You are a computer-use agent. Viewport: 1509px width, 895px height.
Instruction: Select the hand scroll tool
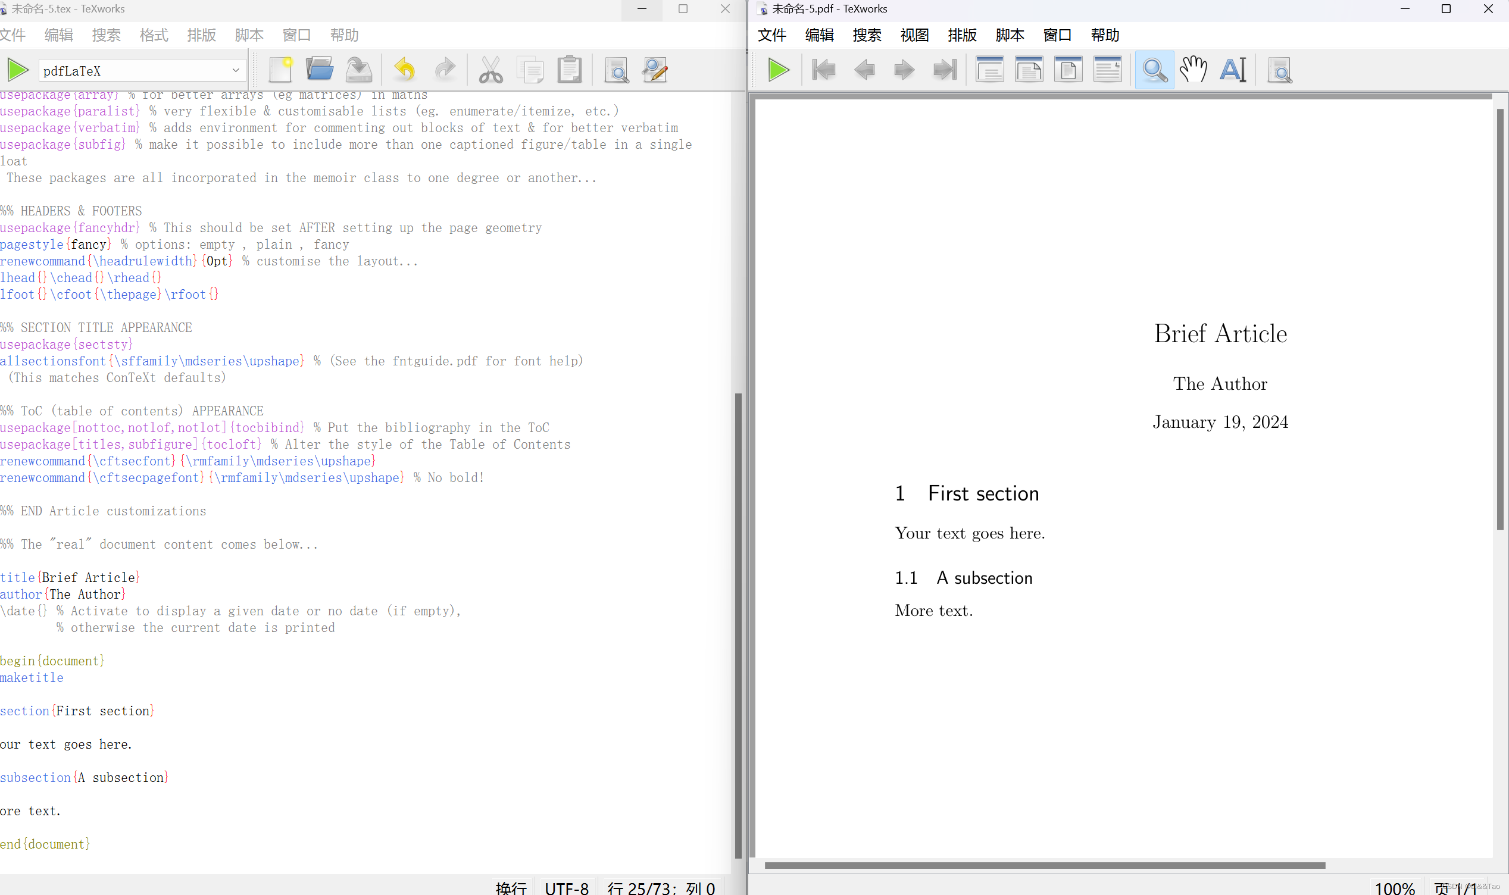pos(1193,70)
